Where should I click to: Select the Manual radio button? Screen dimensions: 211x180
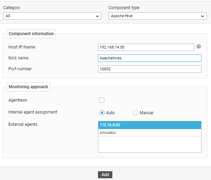pyautogui.click(x=136, y=112)
